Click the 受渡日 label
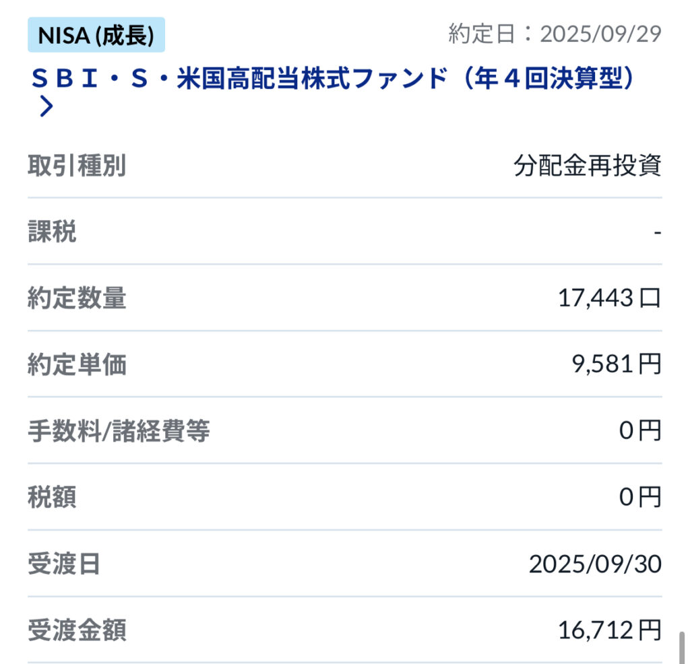690x664 pixels. point(64,563)
